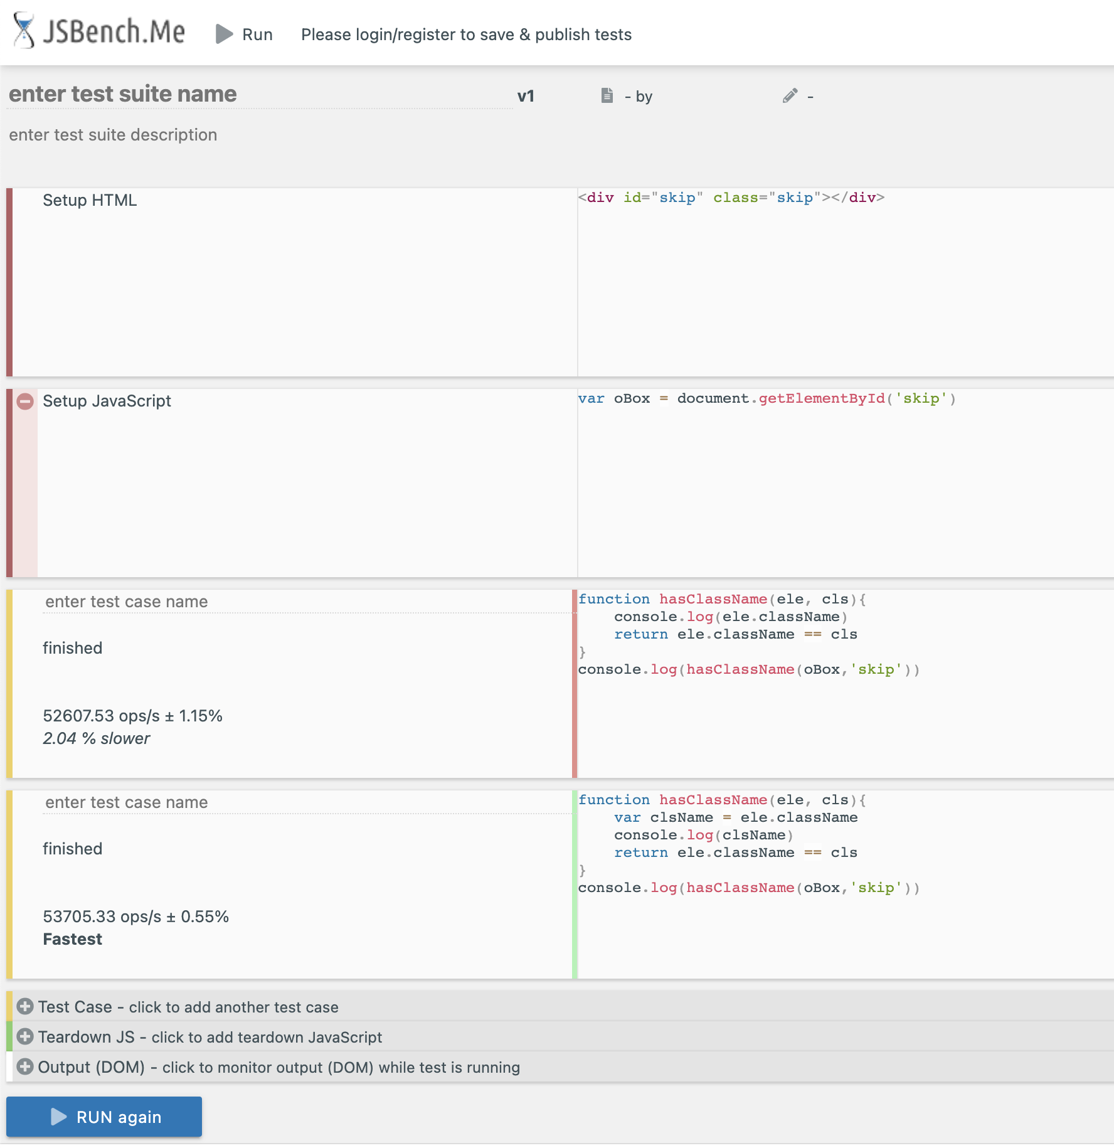This screenshot has height=1148, width=1114.
Task: Select the Run play icon in the header
Action: (x=223, y=35)
